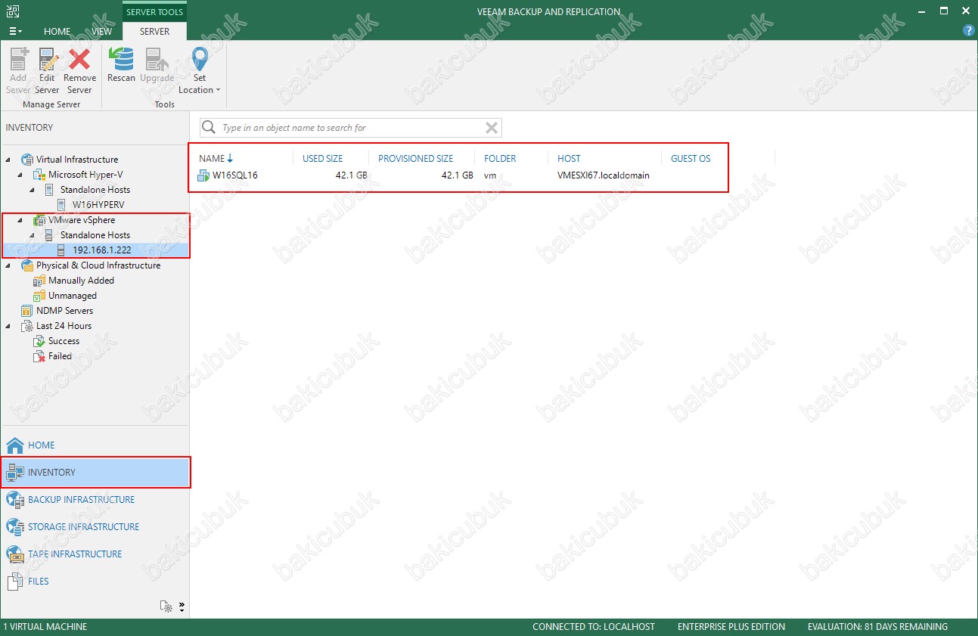Open the INVENTORY navigation pane

tap(95, 473)
